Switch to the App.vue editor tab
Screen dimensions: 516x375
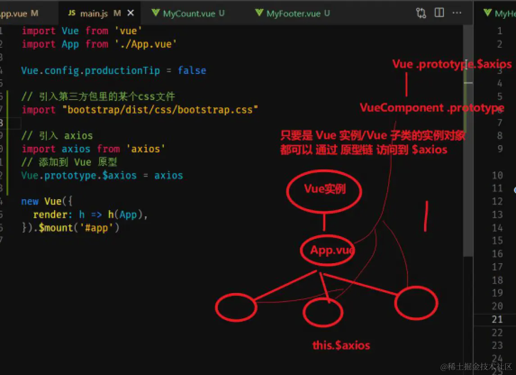pos(19,13)
